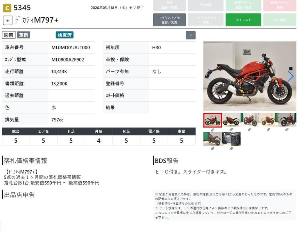This screenshot has height=233, width=299.
Task: Click link icon under fifth thumbnail
Action: 287,130
